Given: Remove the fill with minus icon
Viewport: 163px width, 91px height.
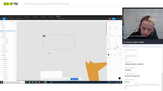Looking at the screenshot, I should tap(121, 55).
